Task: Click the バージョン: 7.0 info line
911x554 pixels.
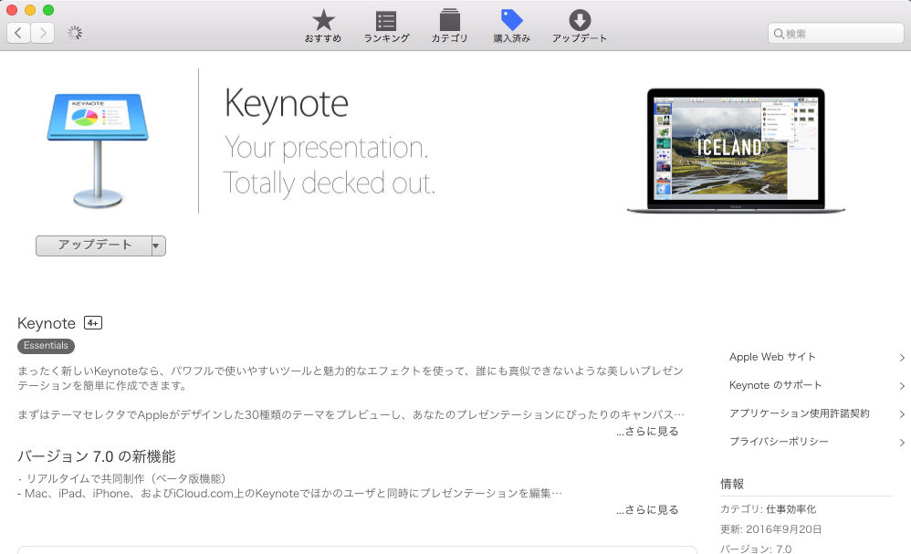Action: 756,549
